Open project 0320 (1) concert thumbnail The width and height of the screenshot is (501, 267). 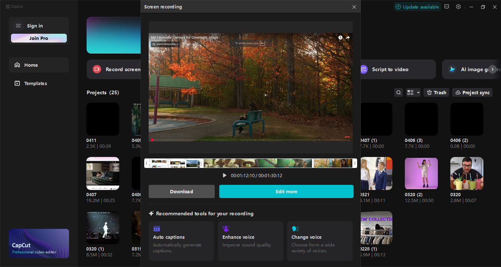click(x=103, y=228)
